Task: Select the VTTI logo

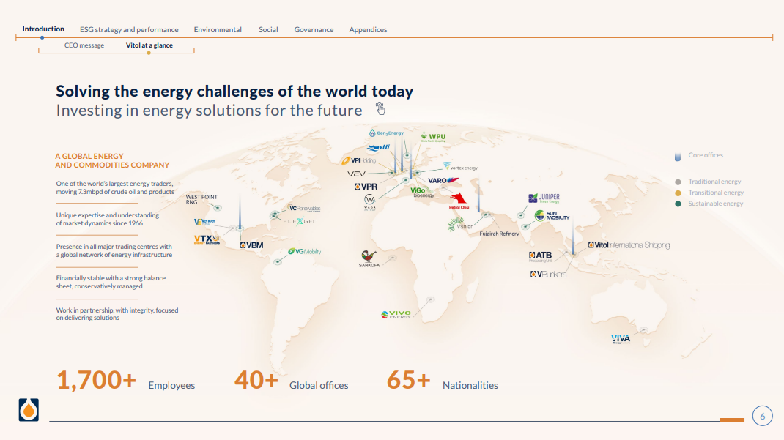Action: [379, 147]
